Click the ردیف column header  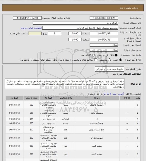(x=138, y=98)
